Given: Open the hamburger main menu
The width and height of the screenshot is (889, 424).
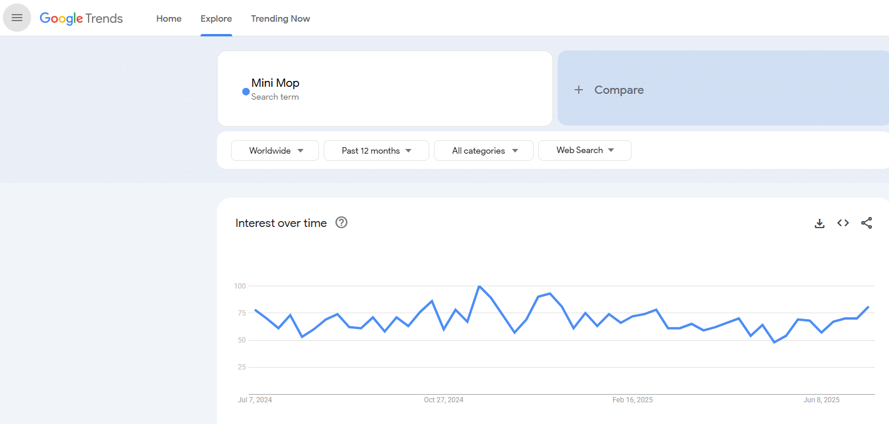Looking at the screenshot, I should coord(17,18).
